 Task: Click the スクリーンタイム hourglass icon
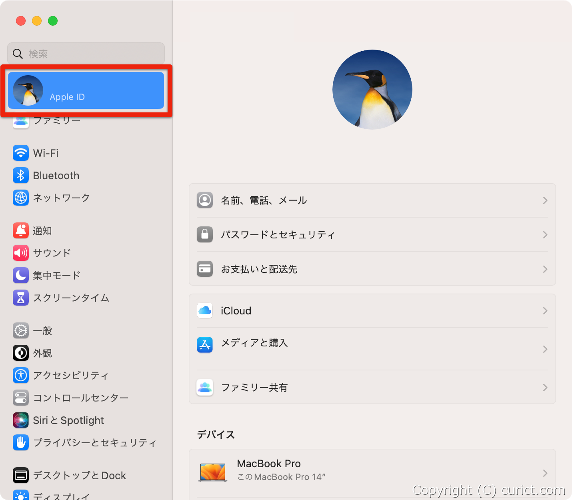[x=21, y=298]
